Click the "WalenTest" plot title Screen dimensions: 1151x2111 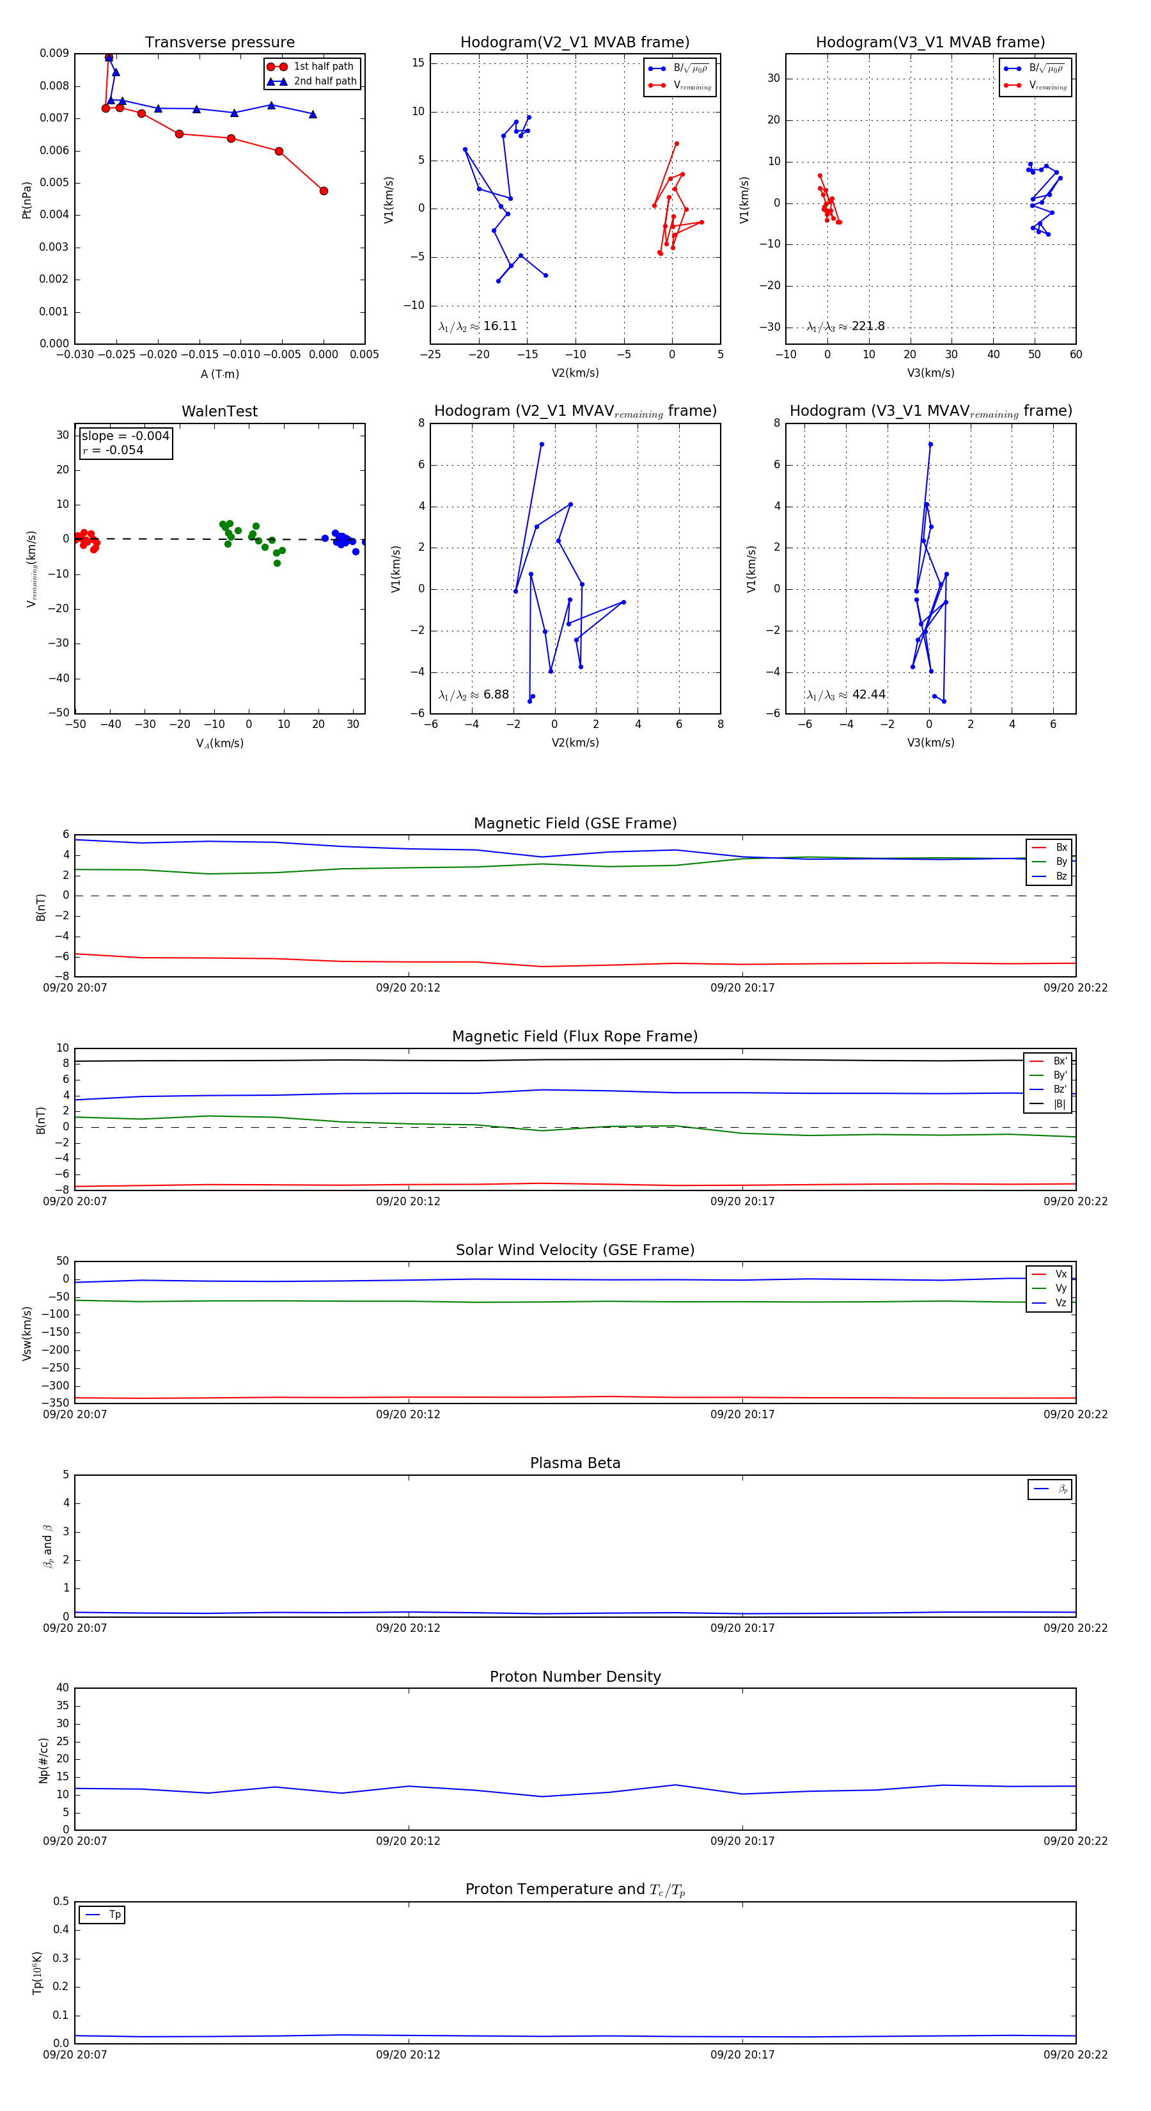click(x=219, y=411)
